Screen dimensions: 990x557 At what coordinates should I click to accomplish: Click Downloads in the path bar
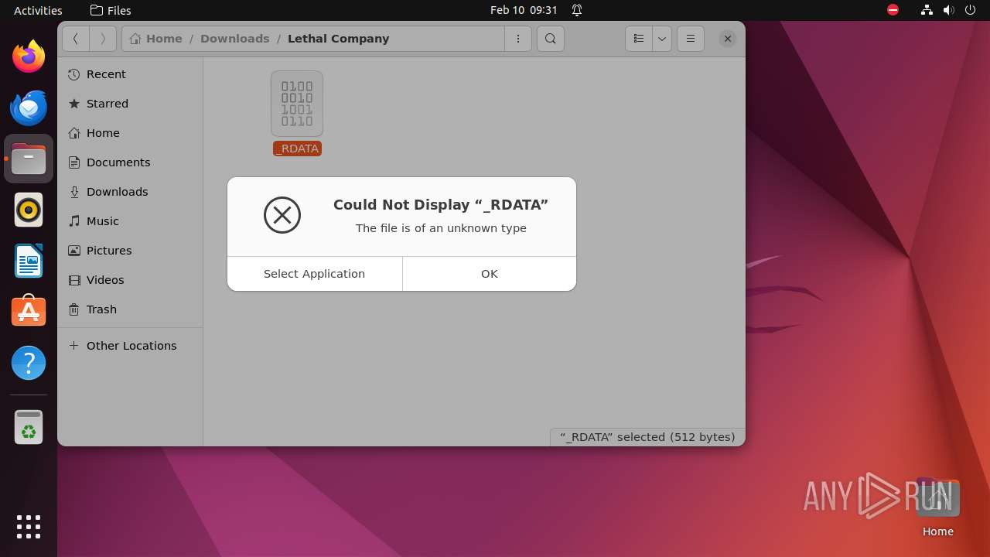(235, 39)
